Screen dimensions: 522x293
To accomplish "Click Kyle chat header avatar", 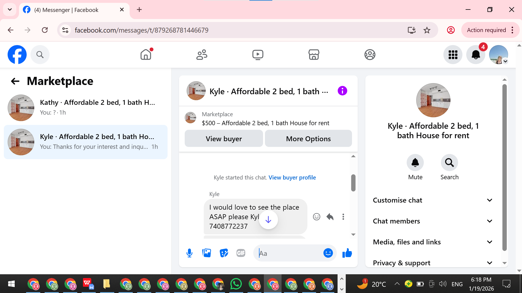I will (196, 91).
